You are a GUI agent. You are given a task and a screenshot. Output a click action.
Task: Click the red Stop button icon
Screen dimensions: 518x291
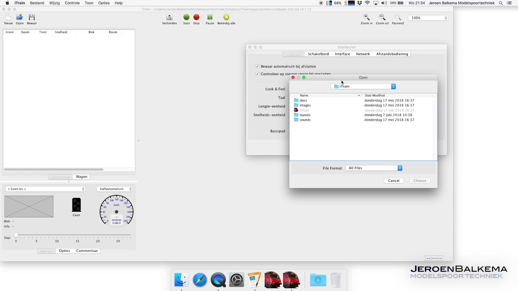click(x=196, y=17)
